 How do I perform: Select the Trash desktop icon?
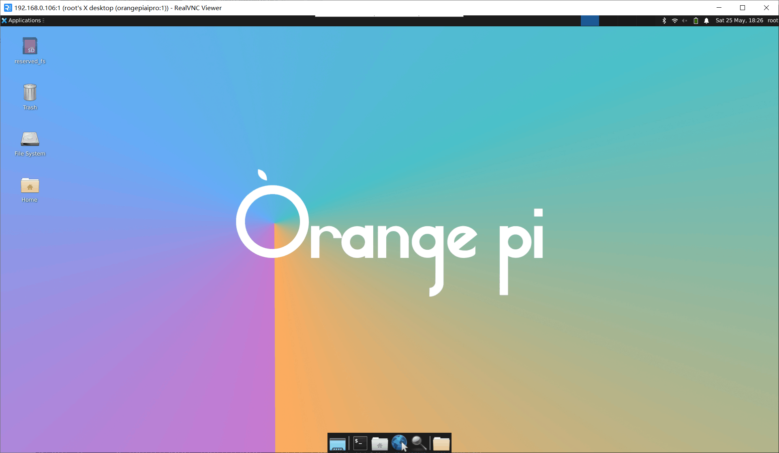pyautogui.click(x=30, y=93)
